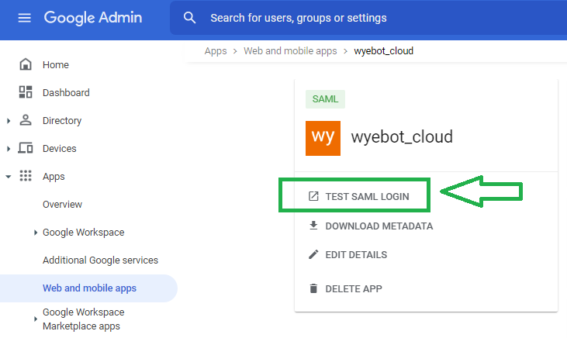Click wyebot_cloud in the breadcrumb

coord(384,51)
